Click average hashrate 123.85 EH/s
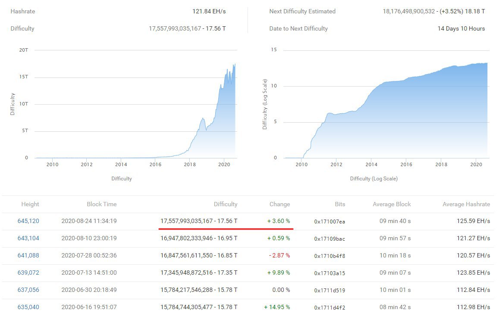The height and width of the screenshot is (316, 499). [x=473, y=273]
